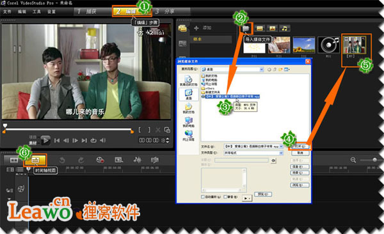The image size is (384, 234).
Task: Click the 取消 cancel button
Action: 300,153
